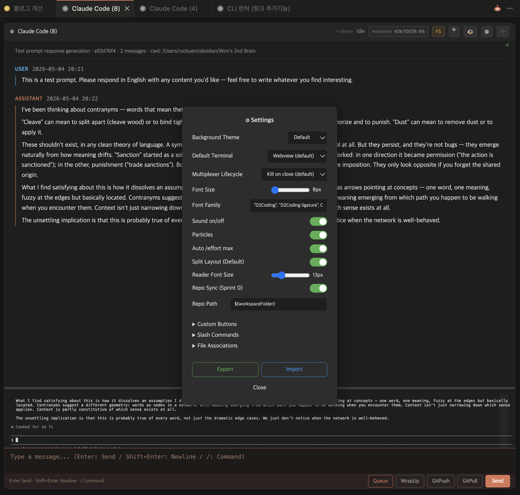
Task: Close the Claude Code (8) tab
Action: pos(127,8)
